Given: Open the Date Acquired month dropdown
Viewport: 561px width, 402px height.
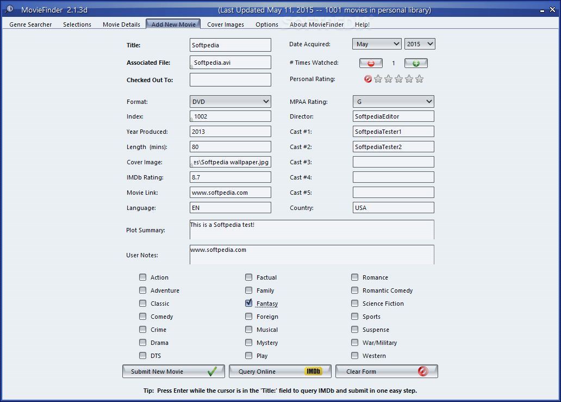Looking at the screenshot, I should 377,44.
